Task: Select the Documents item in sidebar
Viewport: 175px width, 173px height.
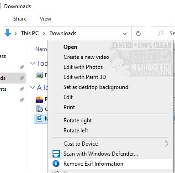Action: (x=12, y=89)
